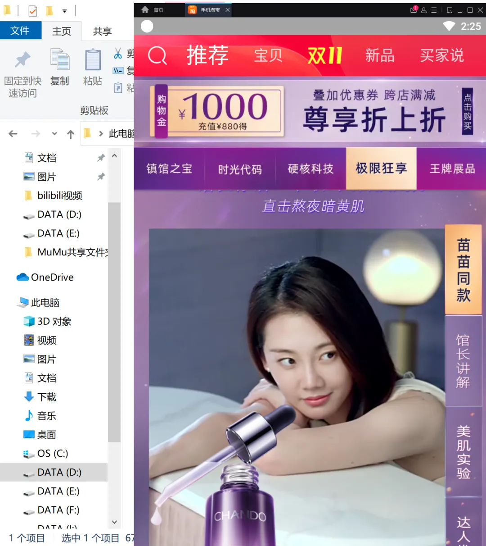486x546 pixels.
Task: Click the emulator user account icon
Action: pyautogui.click(x=424, y=10)
